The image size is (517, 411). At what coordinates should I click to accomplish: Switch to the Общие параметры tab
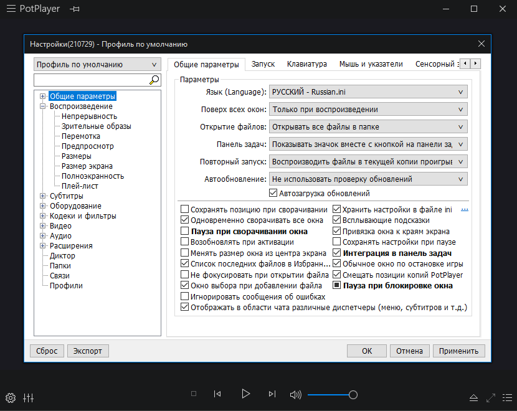pyautogui.click(x=206, y=64)
